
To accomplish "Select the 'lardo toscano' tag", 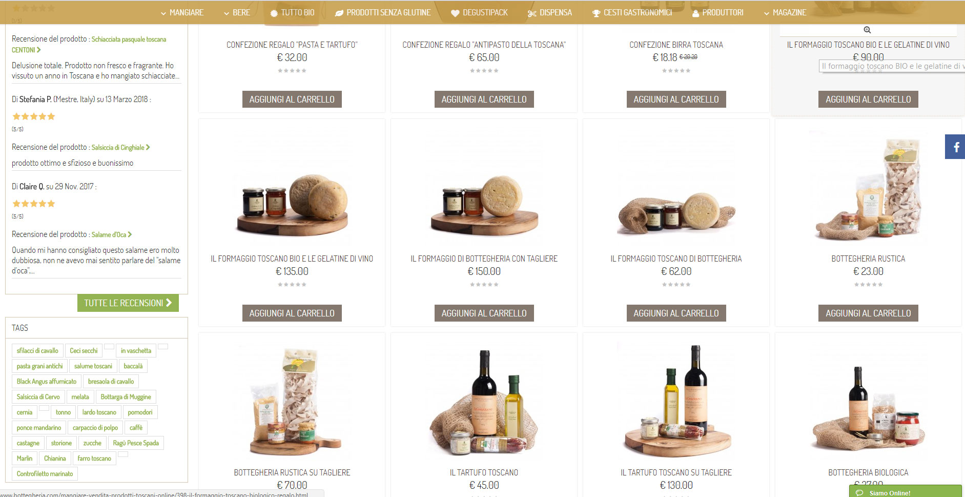I will pos(99,412).
